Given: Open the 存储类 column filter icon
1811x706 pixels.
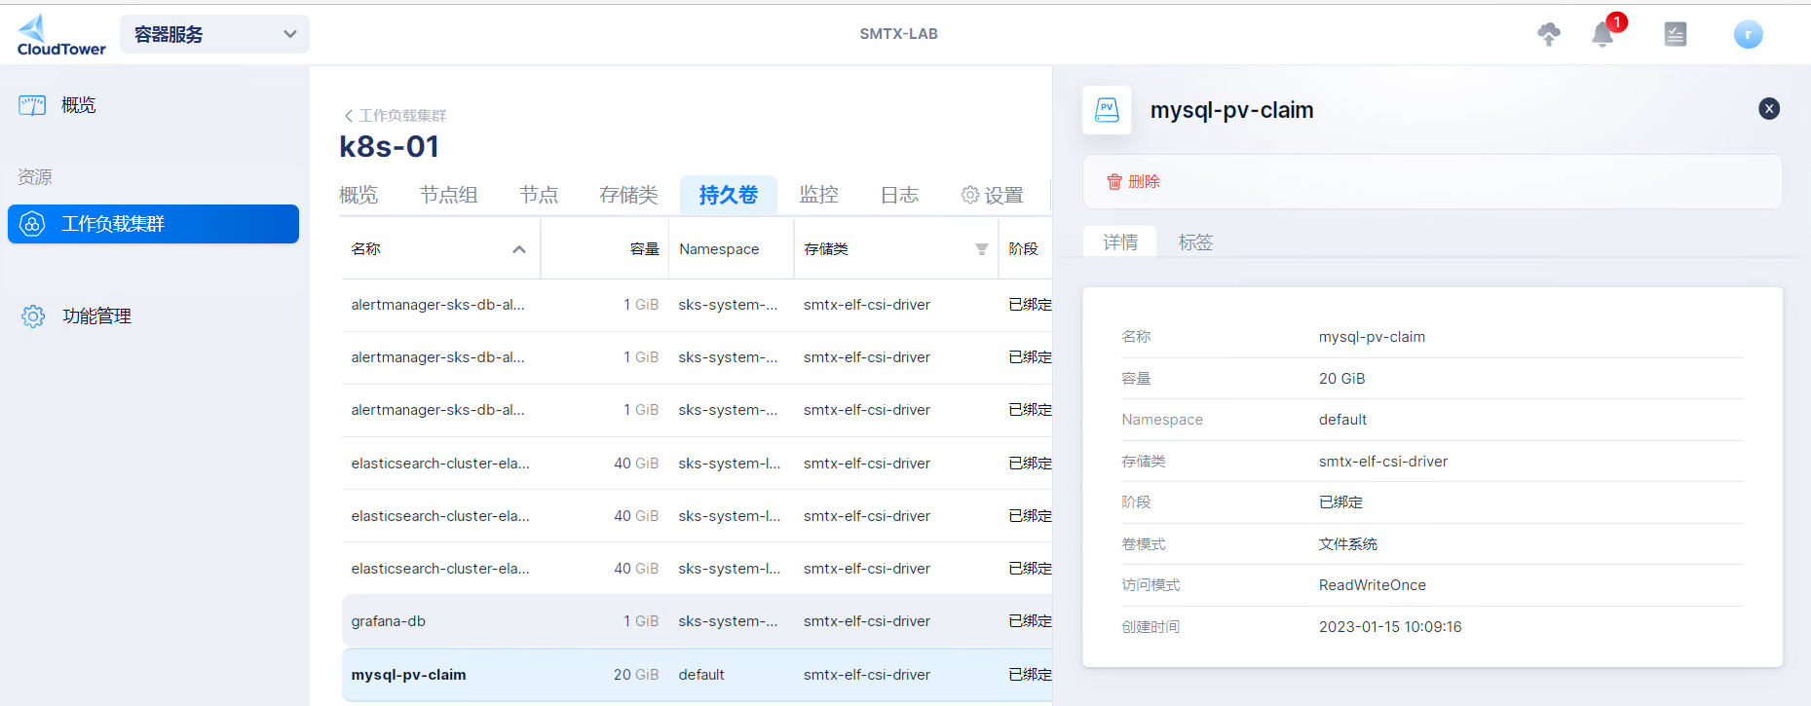Looking at the screenshot, I should click(982, 249).
